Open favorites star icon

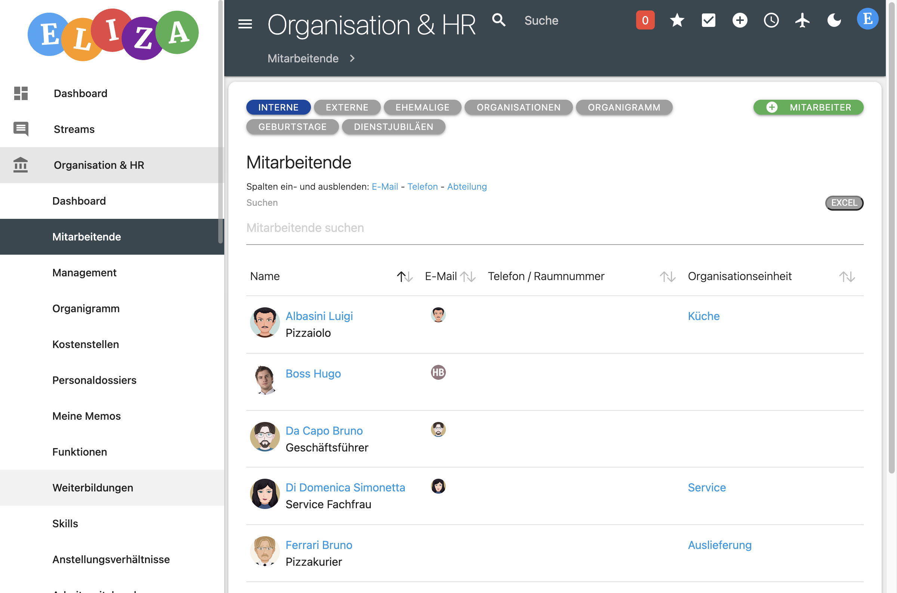click(x=677, y=21)
